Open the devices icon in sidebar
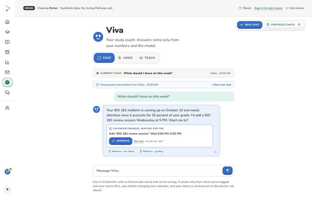The image size is (312, 208). pos(7,93)
